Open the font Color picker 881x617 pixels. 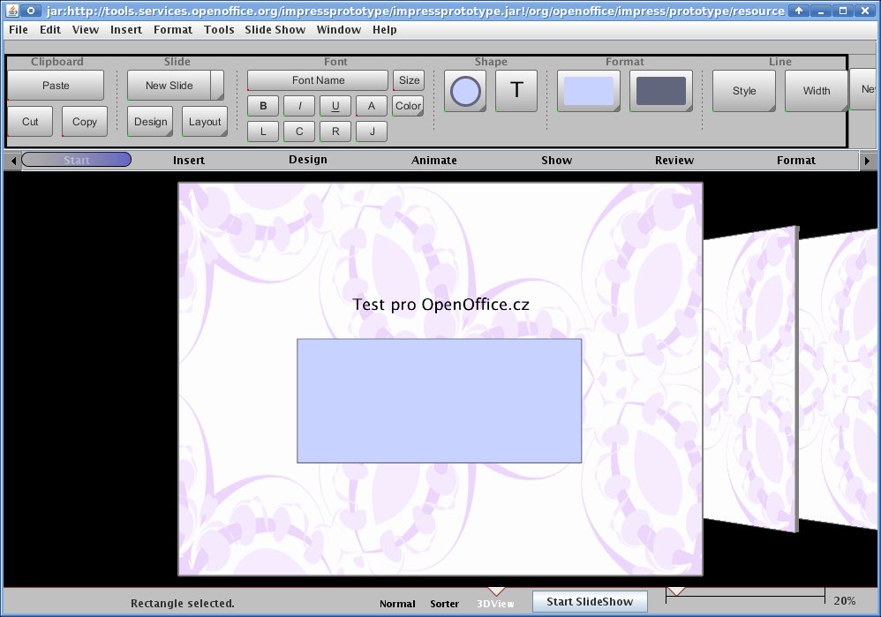[408, 106]
